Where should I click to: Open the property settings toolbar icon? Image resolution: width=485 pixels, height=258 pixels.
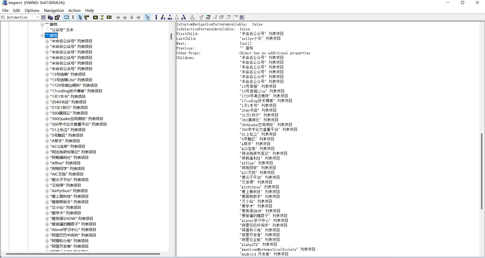pyautogui.click(x=57, y=17)
